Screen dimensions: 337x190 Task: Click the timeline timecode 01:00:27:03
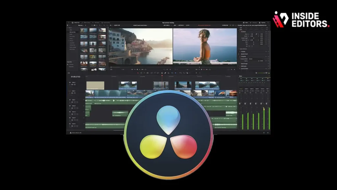[75, 77]
